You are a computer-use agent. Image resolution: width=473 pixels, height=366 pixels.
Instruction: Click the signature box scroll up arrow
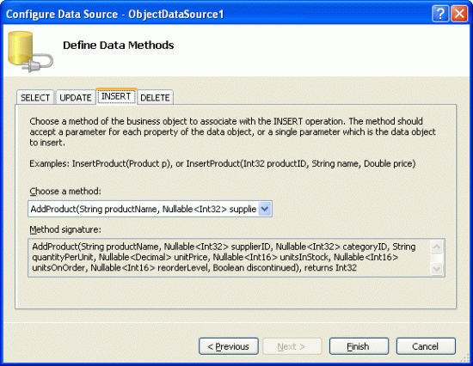(x=437, y=247)
